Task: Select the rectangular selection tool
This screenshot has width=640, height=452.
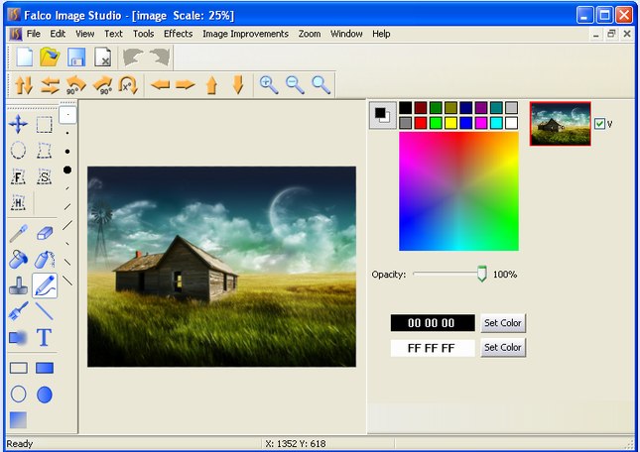Action: point(44,124)
